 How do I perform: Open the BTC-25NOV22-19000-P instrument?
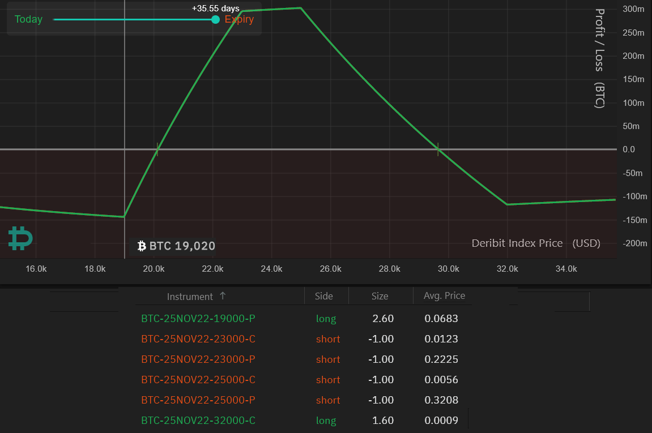[x=198, y=319]
